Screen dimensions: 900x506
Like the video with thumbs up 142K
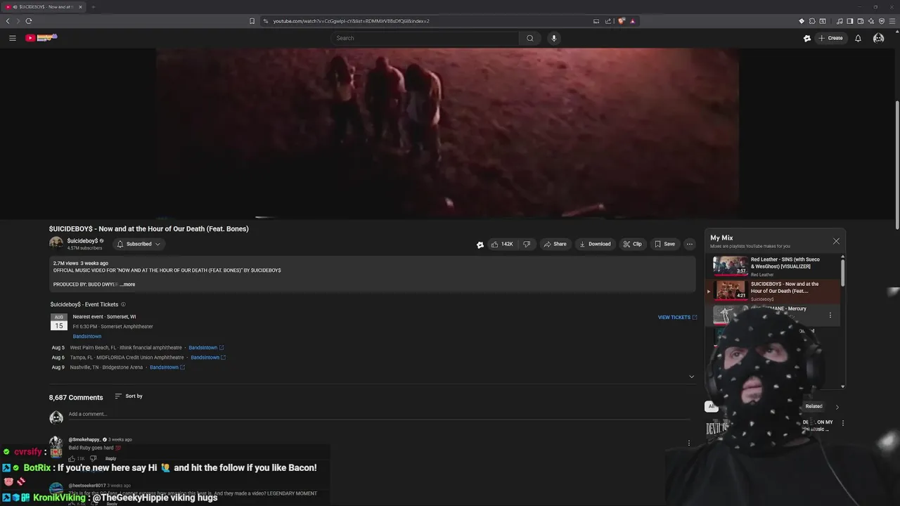[x=502, y=244]
